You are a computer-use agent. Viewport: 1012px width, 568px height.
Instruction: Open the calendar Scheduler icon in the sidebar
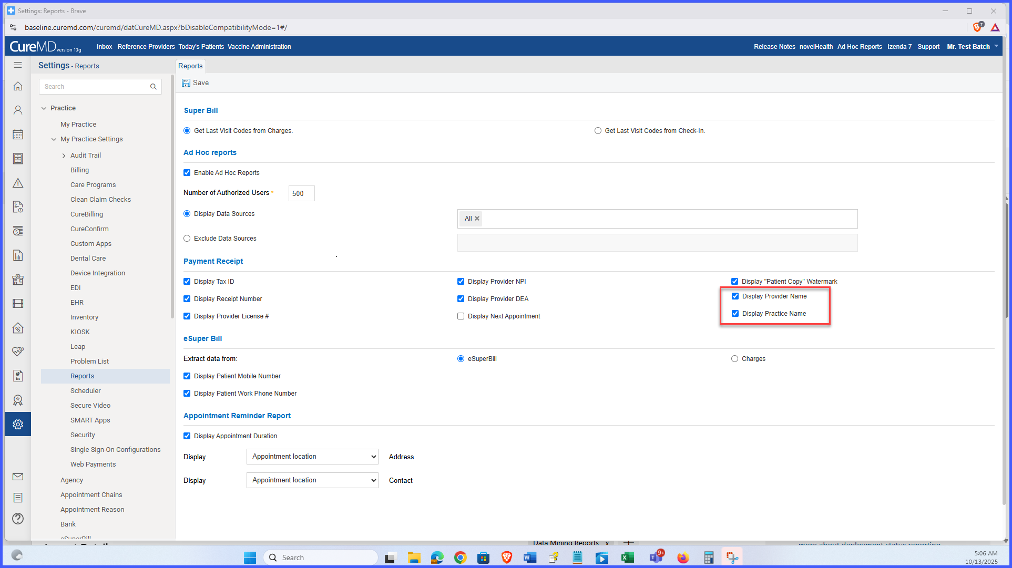pos(18,135)
